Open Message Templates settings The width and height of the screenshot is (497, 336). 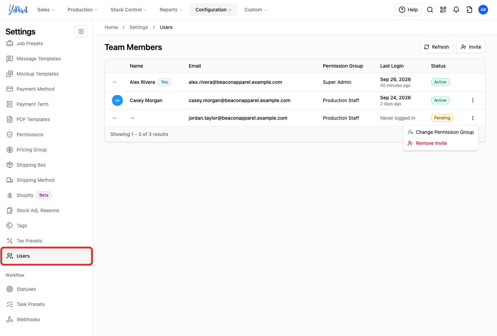(47, 59)
